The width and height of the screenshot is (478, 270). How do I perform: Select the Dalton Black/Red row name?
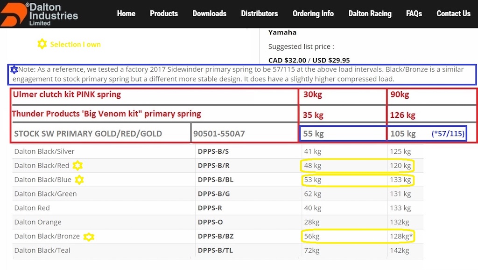point(42,165)
